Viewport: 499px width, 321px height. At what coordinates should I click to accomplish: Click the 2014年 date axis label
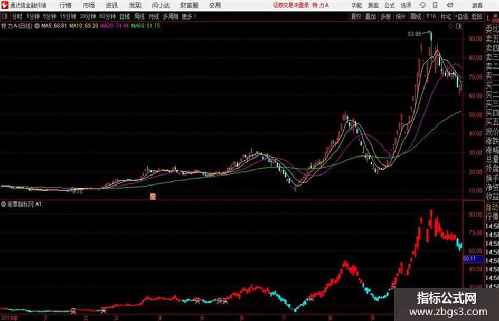[x=10, y=318]
